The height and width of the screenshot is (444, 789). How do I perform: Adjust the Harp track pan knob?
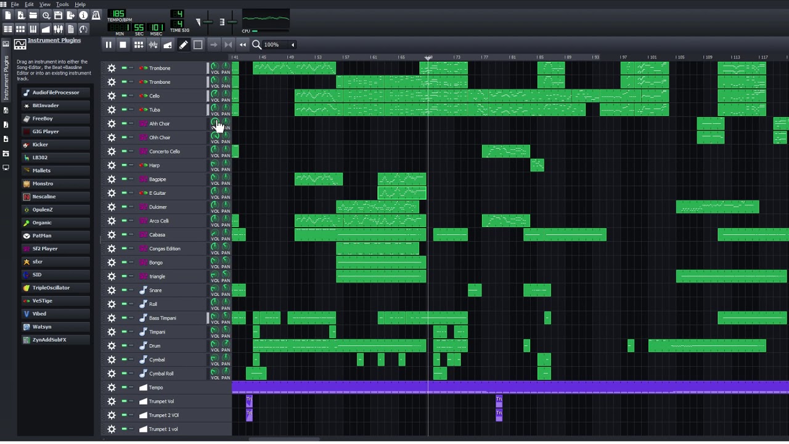[x=226, y=163]
